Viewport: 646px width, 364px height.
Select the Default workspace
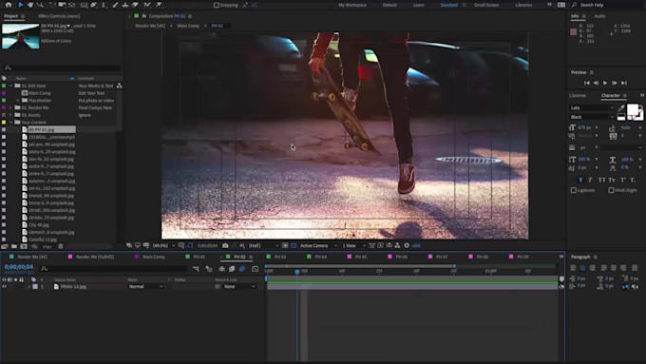[x=389, y=5]
